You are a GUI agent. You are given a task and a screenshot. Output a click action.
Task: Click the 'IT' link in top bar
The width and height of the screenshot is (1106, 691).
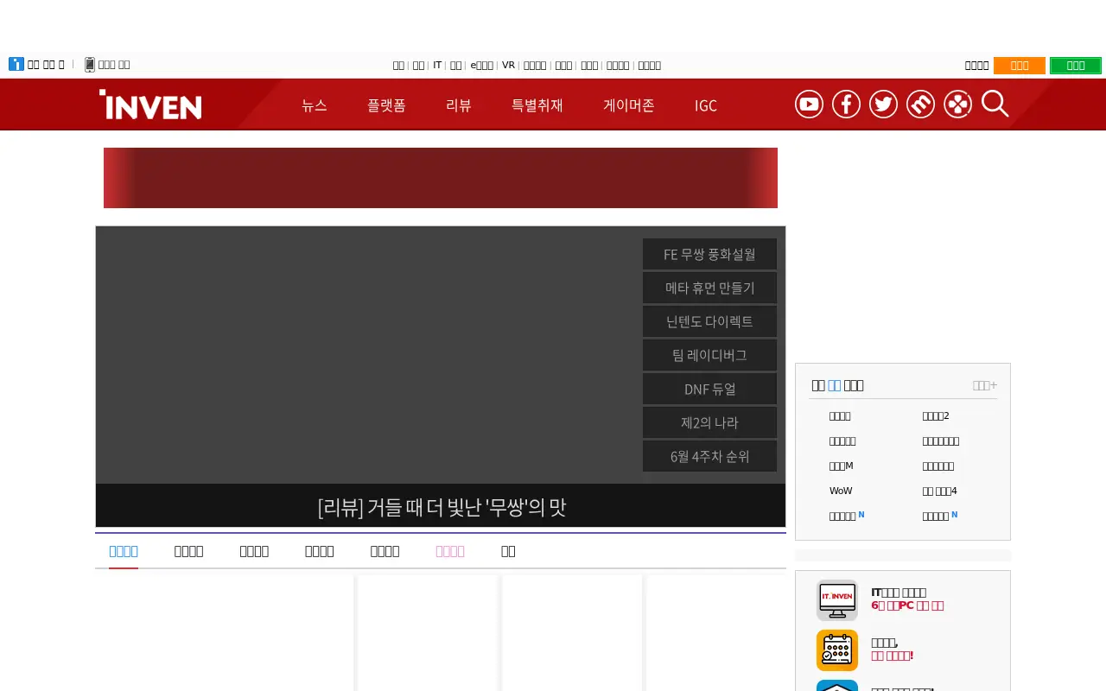[437, 65]
